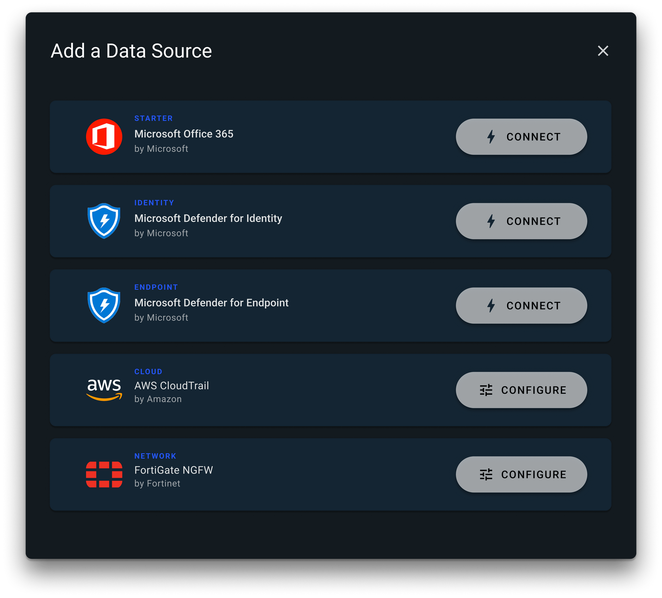Image resolution: width=662 pixels, height=598 pixels.
Task: Click the Microsoft Office 365 icon
Action: 104,137
